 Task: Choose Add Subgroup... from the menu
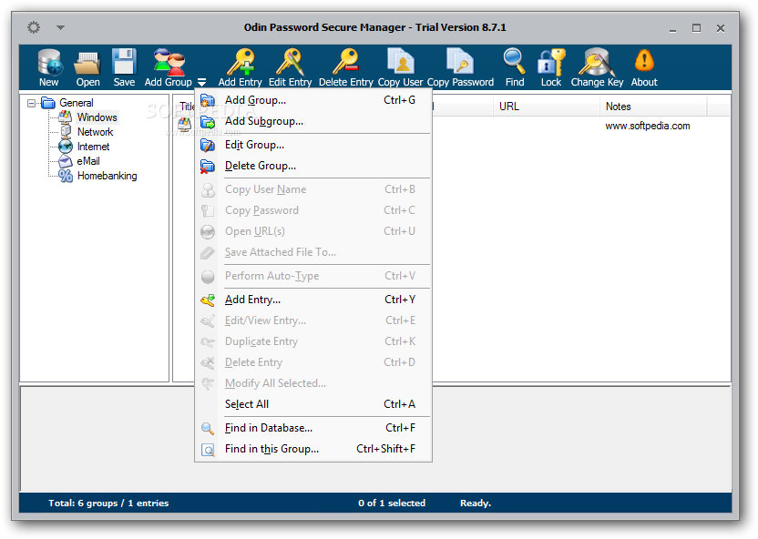[313, 121]
